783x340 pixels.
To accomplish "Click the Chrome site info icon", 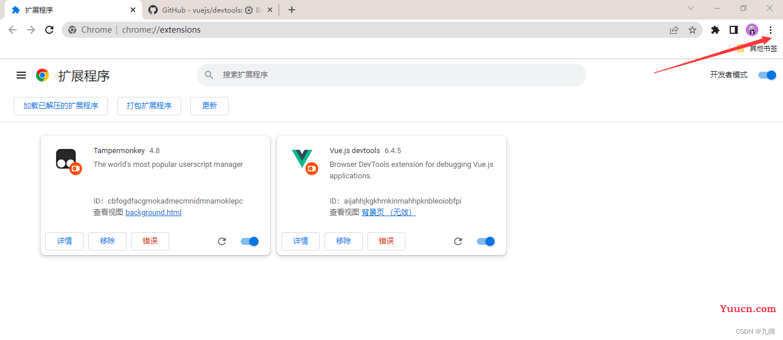I will tap(72, 30).
